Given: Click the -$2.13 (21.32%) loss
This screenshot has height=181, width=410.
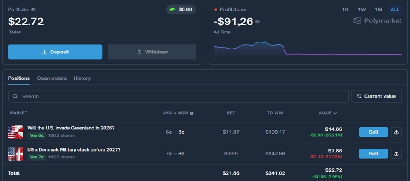Looking at the screenshot, I should pos(326,157).
